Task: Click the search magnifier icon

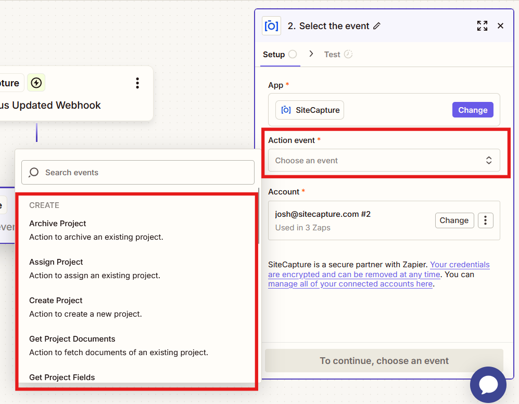Action: tap(34, 173)
